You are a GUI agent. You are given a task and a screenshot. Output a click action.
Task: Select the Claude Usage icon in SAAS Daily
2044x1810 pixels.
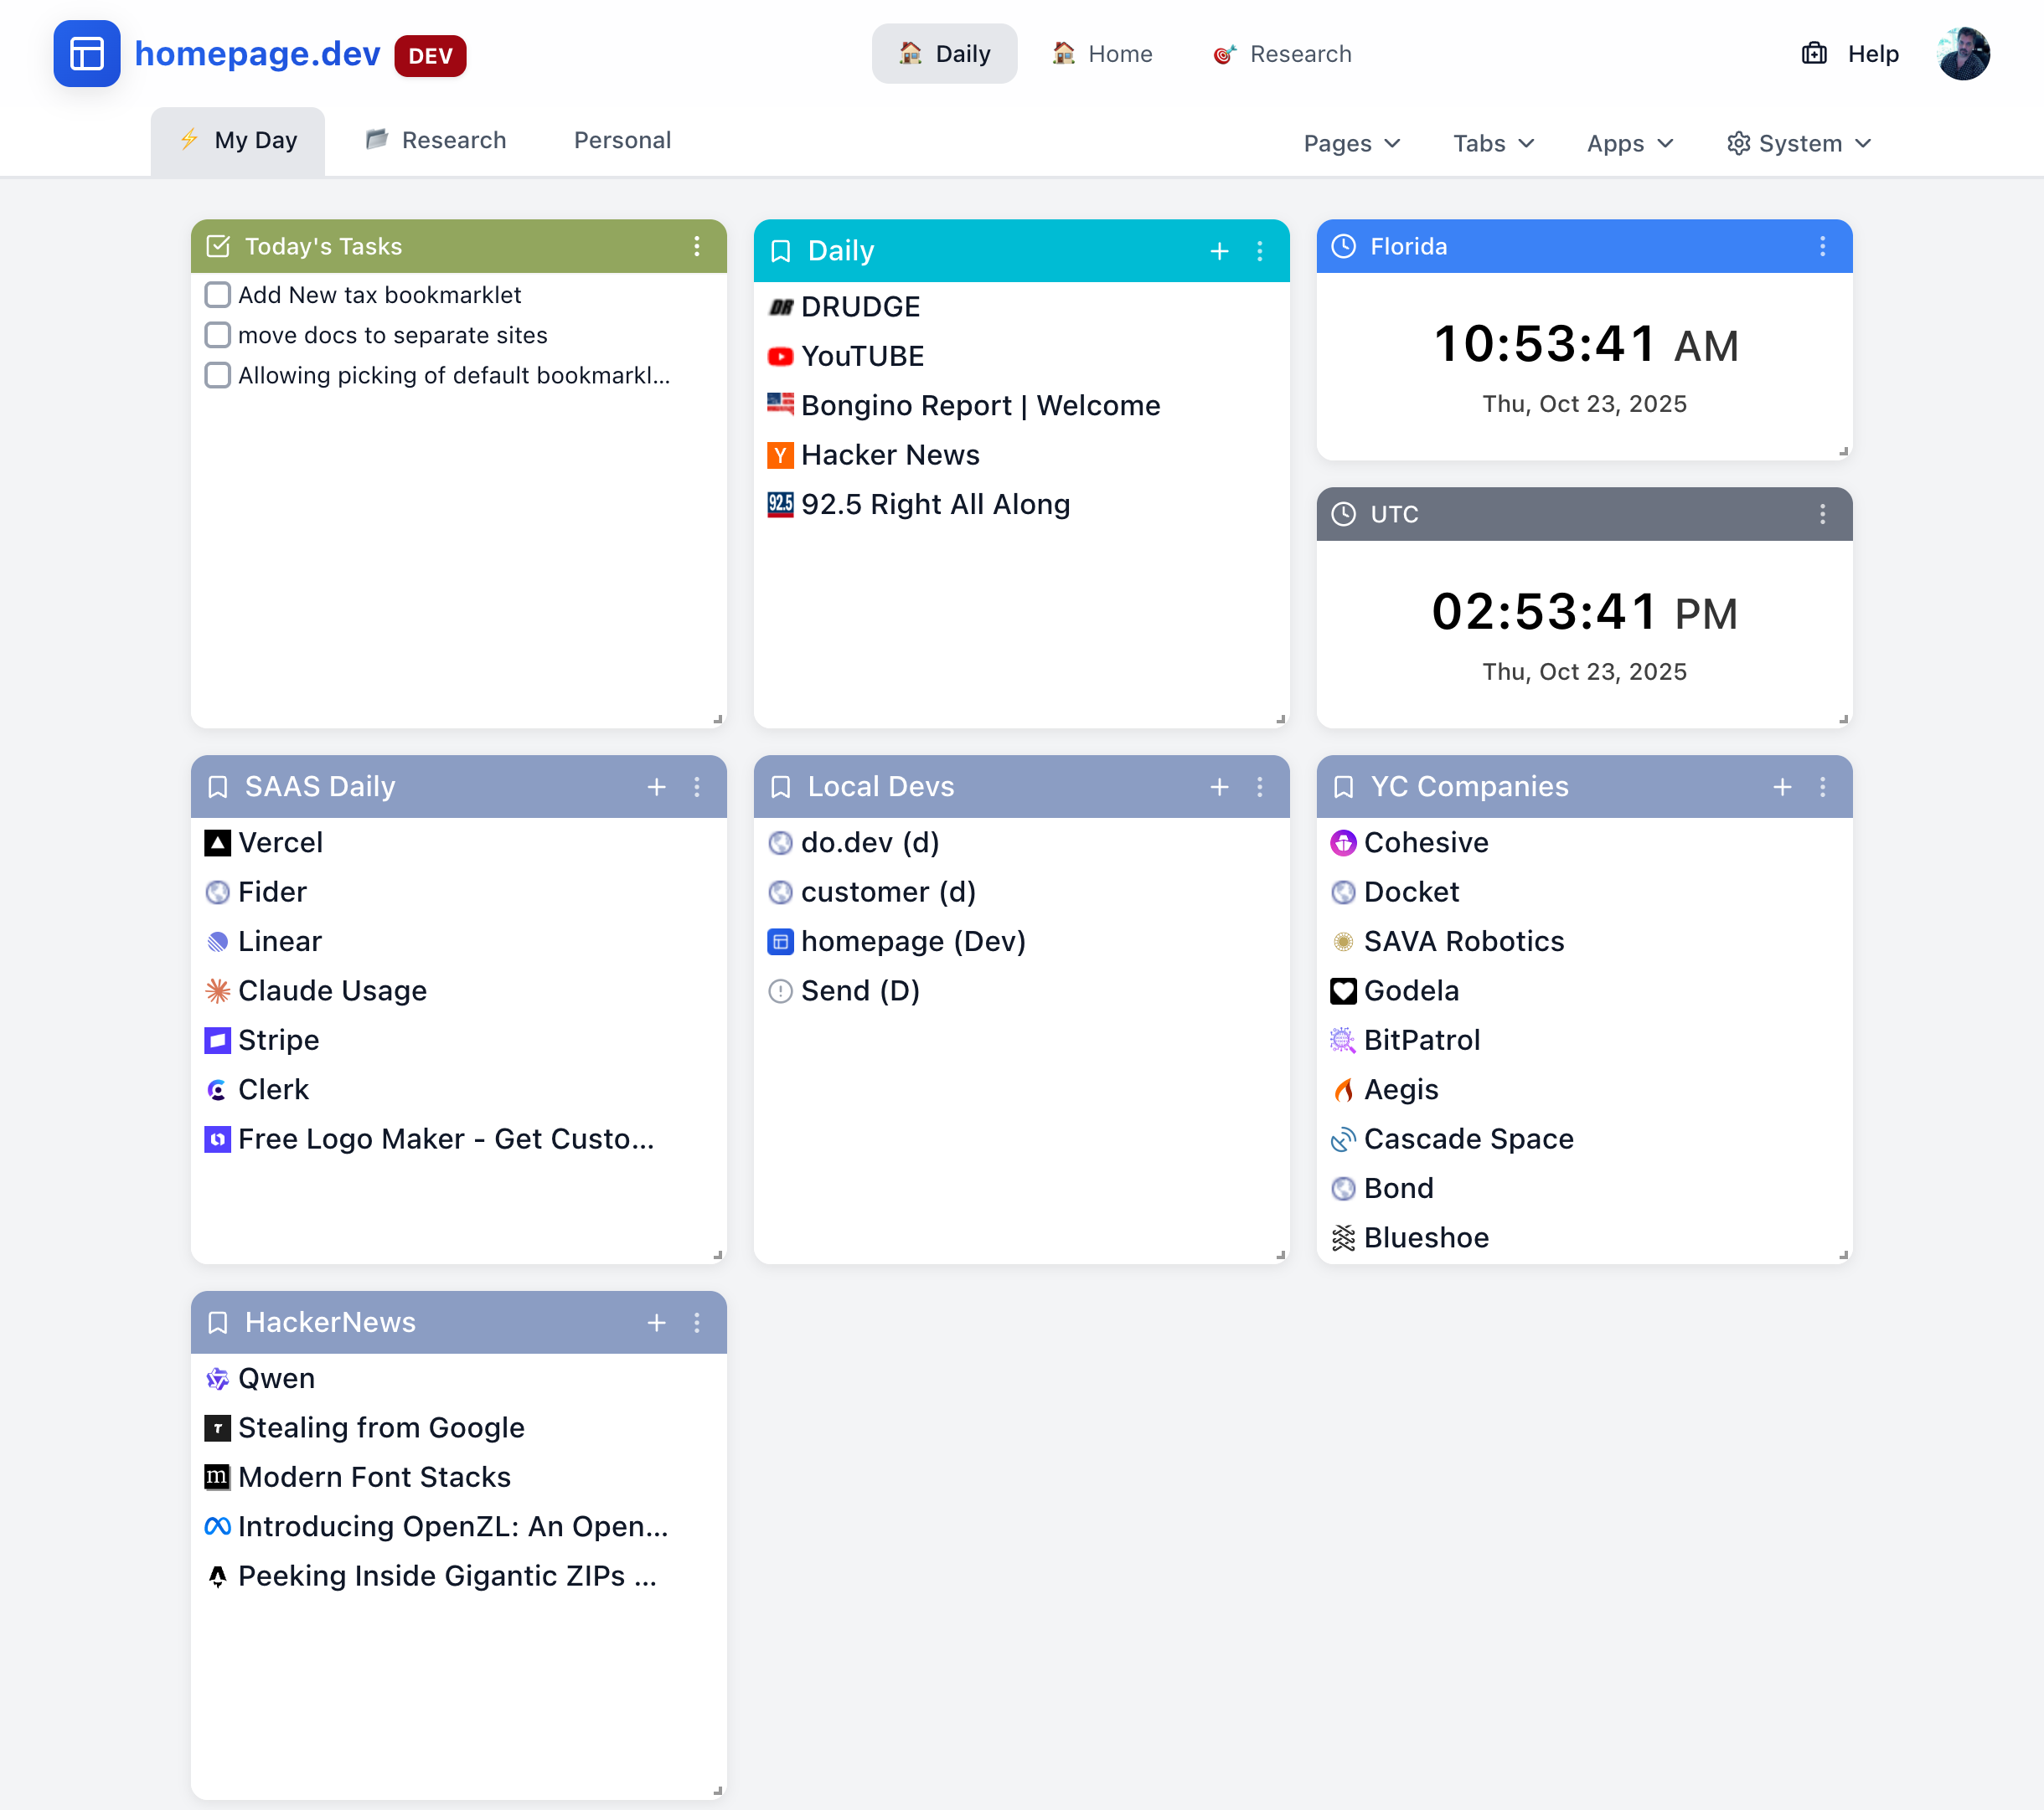(217, 990)
